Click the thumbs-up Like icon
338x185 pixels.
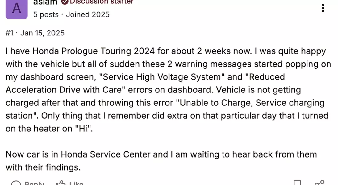tap(61, 183)
